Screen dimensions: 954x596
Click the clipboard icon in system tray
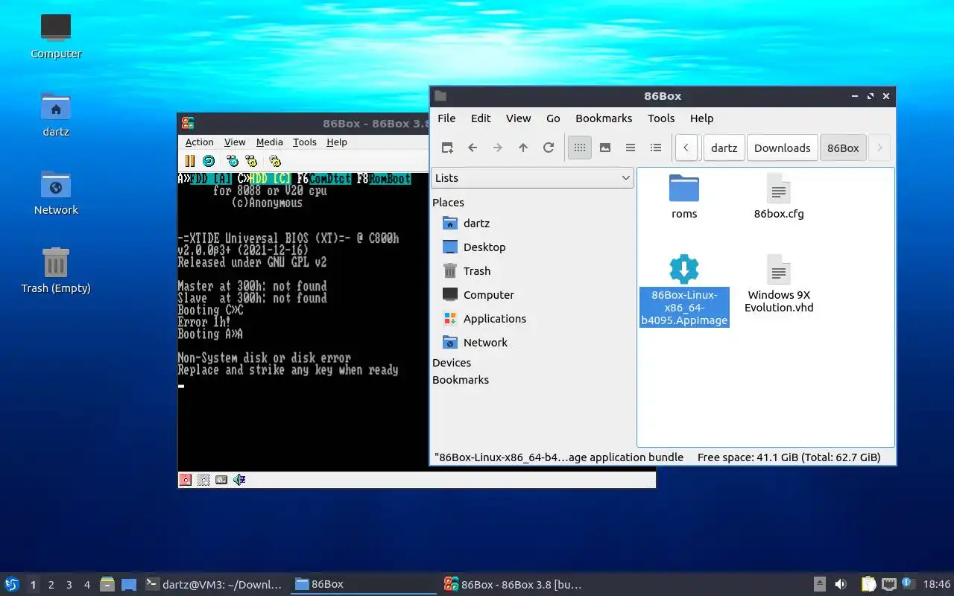point(868,584)
